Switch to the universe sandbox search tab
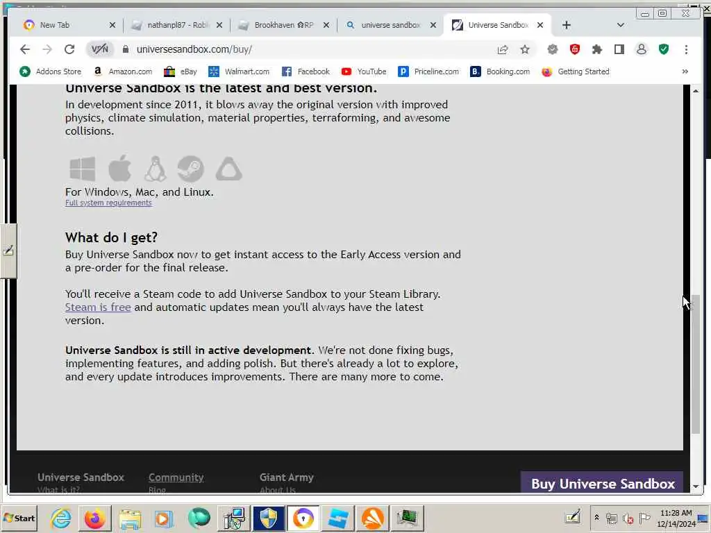711x533 pixels. 390,25
